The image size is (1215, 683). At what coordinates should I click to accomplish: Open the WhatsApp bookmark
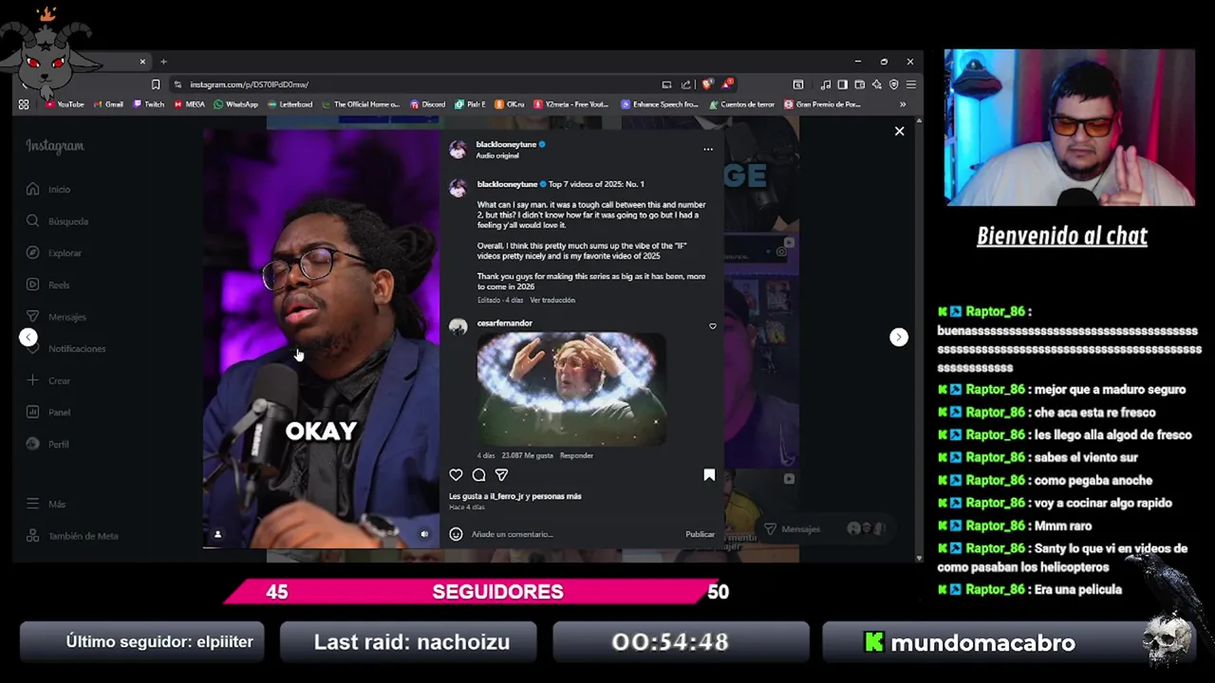click(236, 104)
